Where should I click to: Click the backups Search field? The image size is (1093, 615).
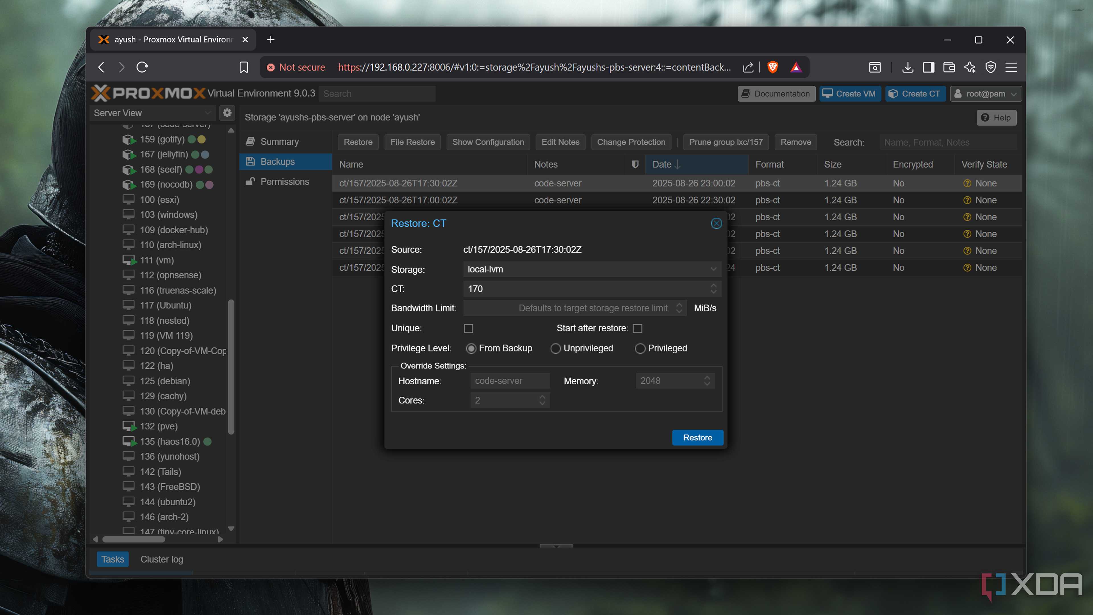tap(948, 142)
